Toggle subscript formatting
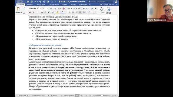The width and height of the screenshot is (173, 97). point(45,12)
